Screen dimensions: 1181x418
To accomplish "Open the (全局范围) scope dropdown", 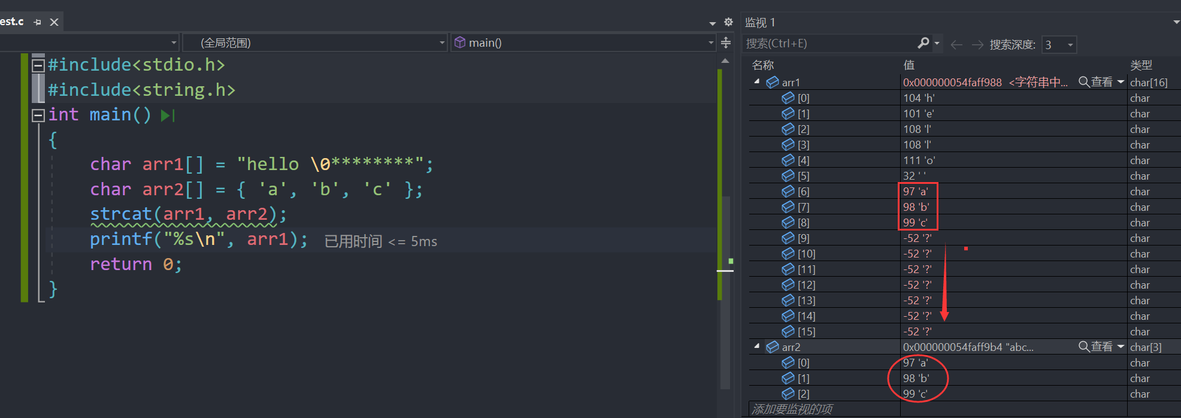I will pos(315,43).
